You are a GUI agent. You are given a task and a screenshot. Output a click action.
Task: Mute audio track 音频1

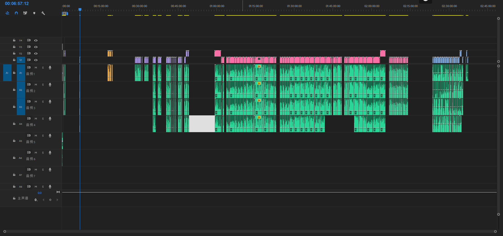(36, 68)
